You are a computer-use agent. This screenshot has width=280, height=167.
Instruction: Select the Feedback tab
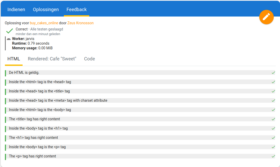[76, 9]
